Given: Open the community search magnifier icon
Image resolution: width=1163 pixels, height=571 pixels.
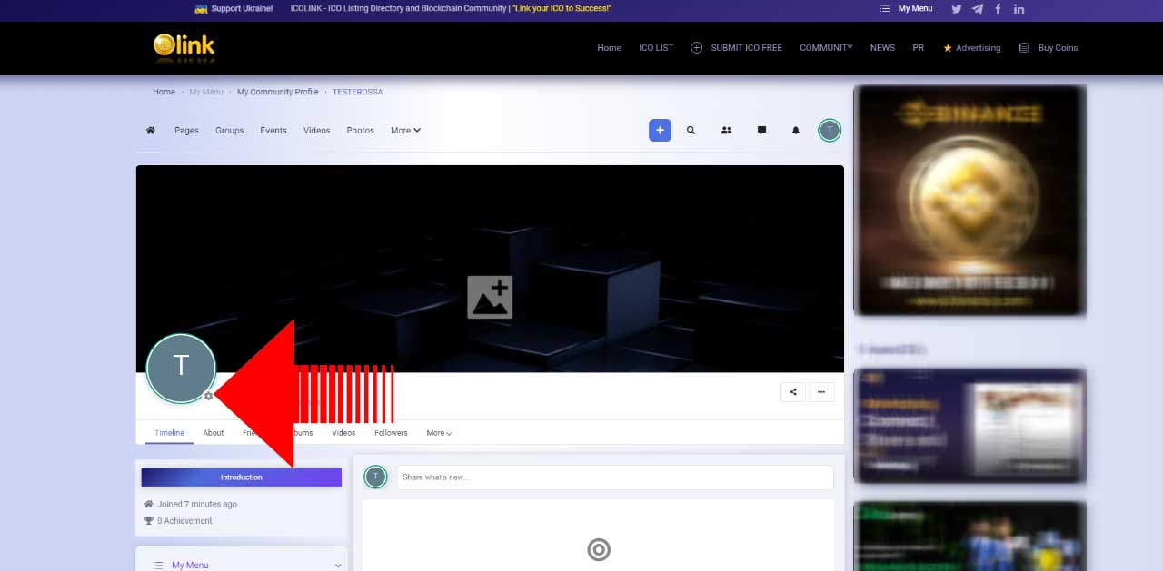Looking at the screenshot, I should point(691,130).
